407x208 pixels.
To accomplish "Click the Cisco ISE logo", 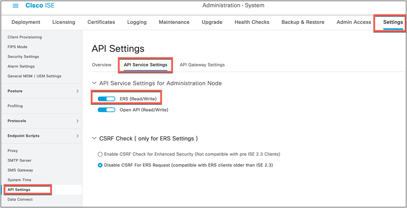I will point(40,5).
